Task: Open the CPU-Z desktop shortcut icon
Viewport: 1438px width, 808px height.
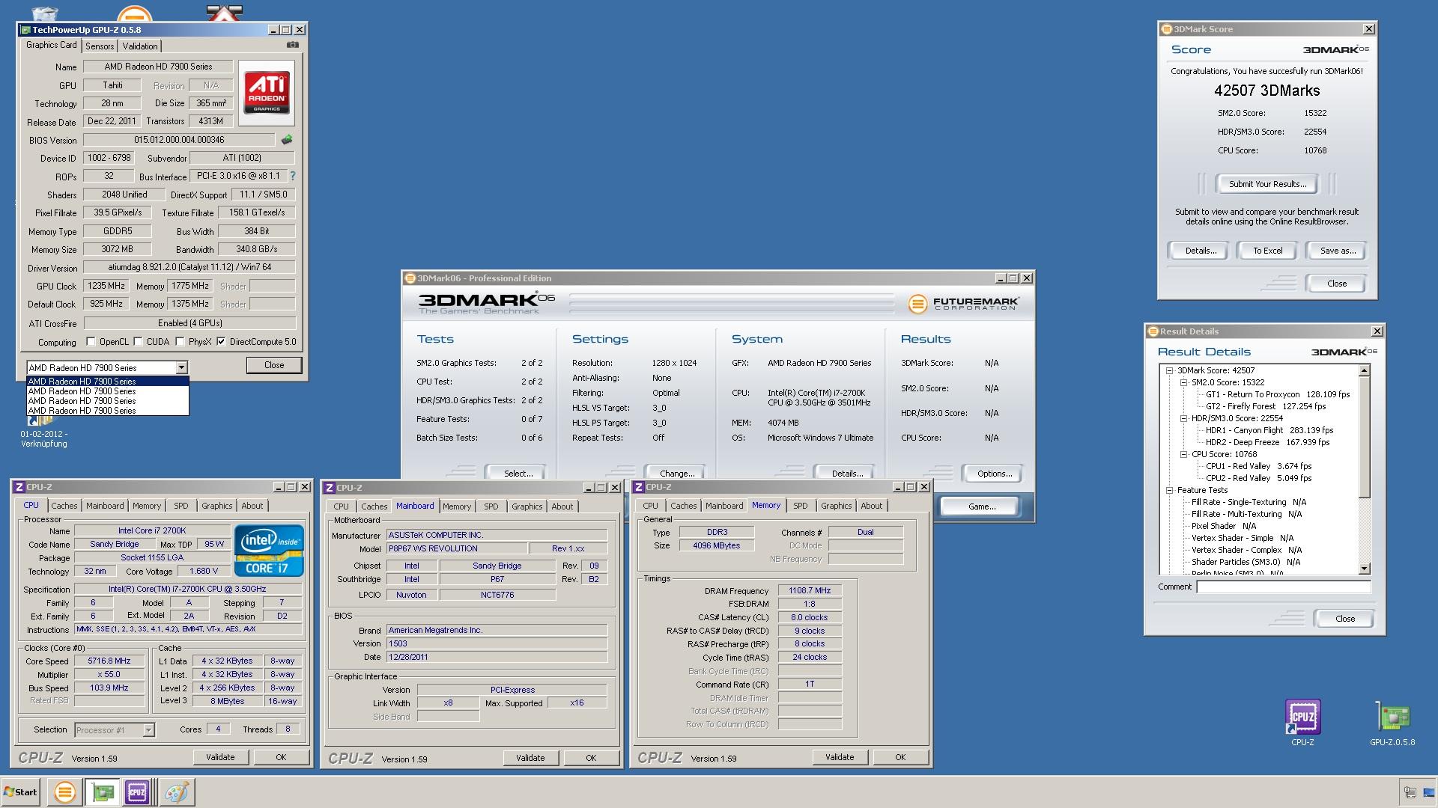Action: [x=1302, y=723]
